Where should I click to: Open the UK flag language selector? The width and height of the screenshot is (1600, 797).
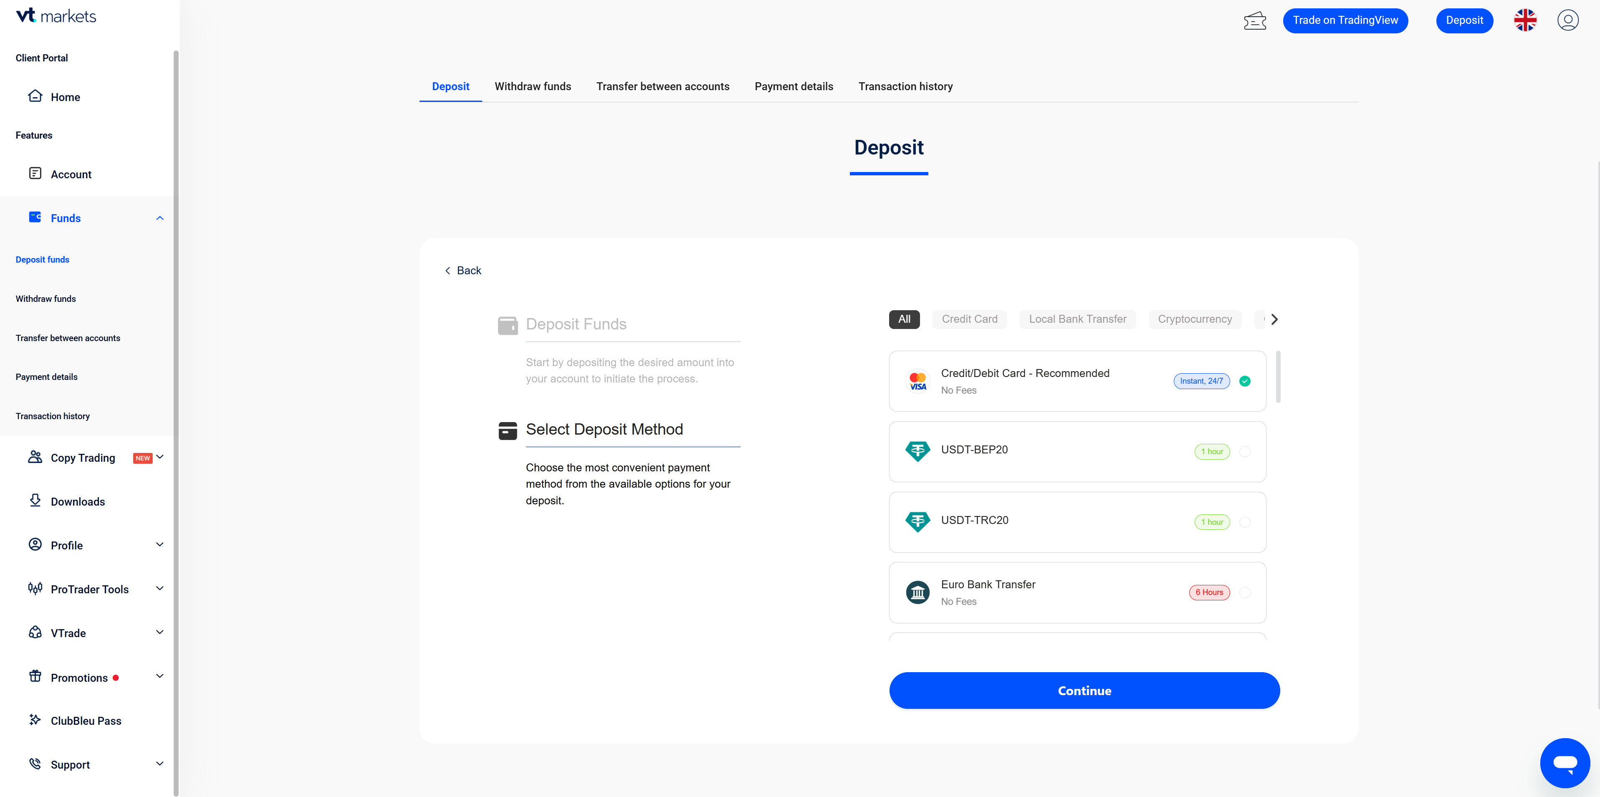(1525, 20)
